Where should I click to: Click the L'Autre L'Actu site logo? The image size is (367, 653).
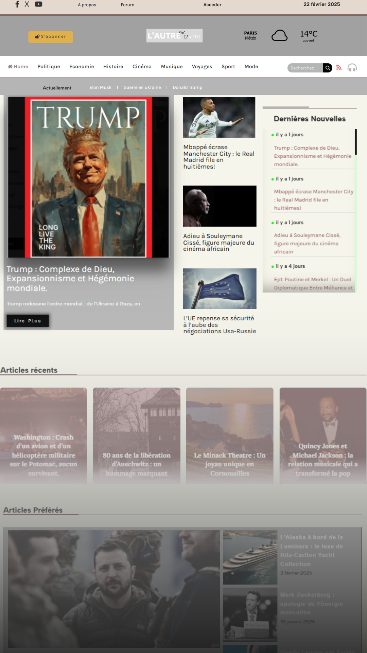click(174, 36)
